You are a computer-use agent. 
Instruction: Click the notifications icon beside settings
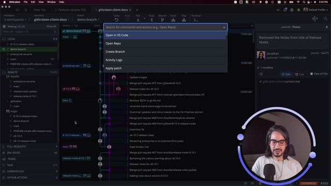point(285,10)
